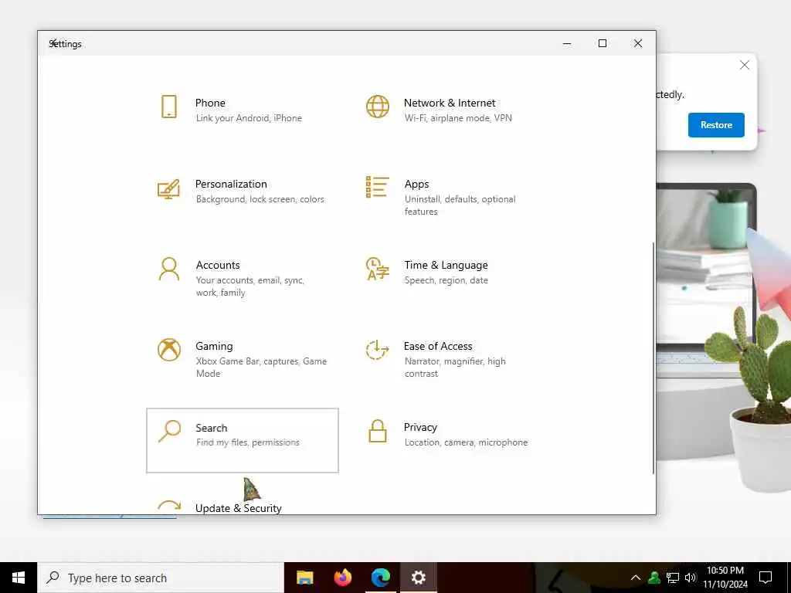Click the Settings gear taskbar icon
The image size is (791, 593).
coord(418,578)
